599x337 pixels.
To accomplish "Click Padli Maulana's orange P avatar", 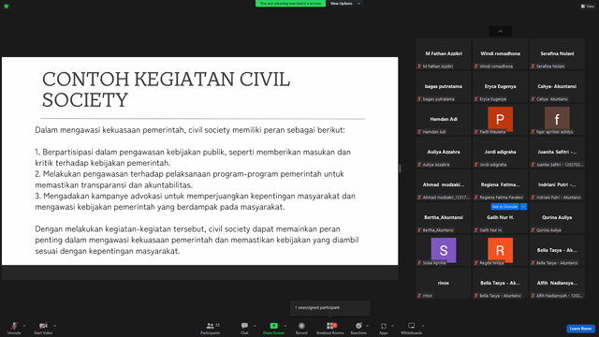I will (x=500, y=119).
